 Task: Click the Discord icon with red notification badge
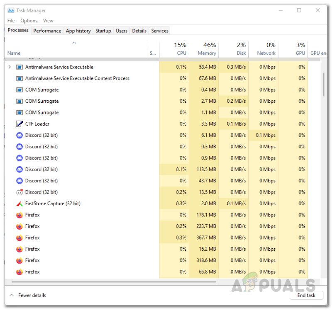[x=20, y=192]
